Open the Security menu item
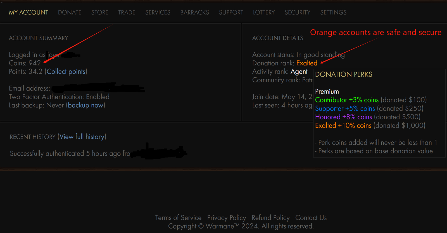Screen dimensions: 447x233 coord(298,13)
